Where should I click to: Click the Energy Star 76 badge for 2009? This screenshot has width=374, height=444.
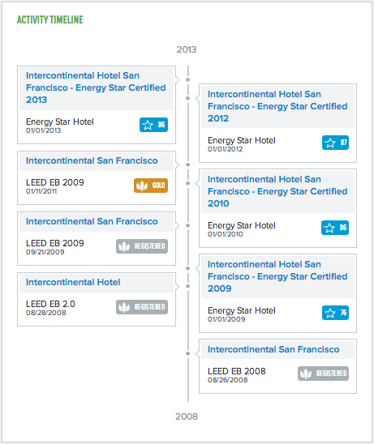point(335,313)
